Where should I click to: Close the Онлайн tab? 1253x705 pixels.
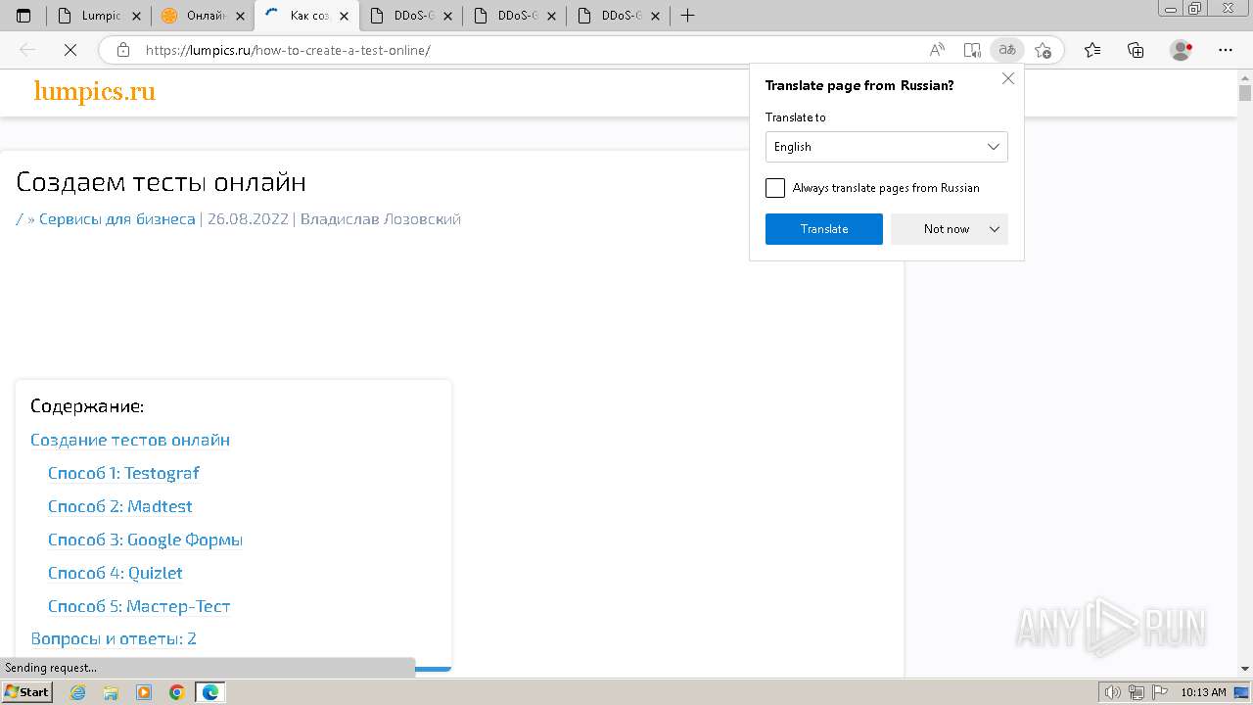240,16
